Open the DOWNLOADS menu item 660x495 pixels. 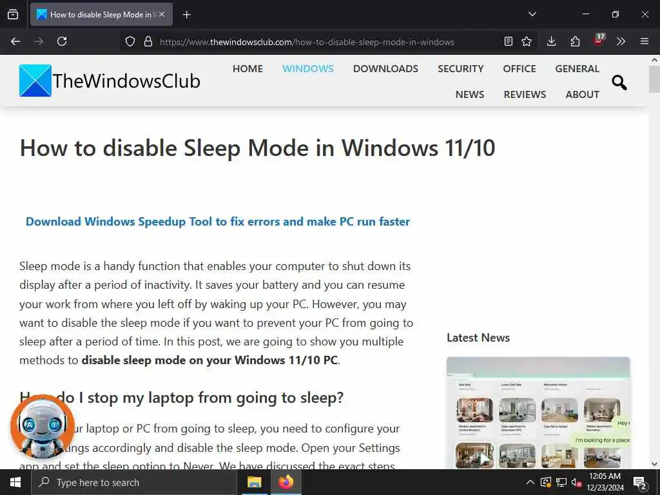click(x=385, y=68)
